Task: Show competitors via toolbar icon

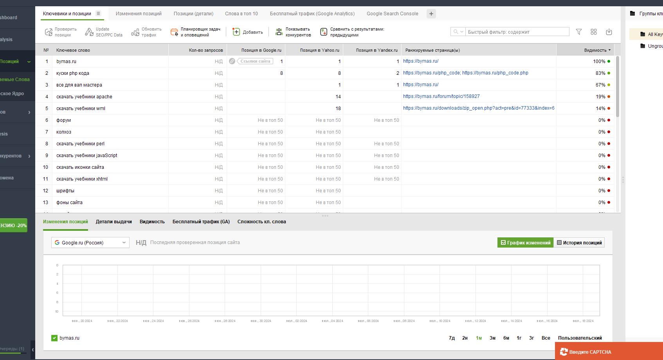Action: pos(279,32)
